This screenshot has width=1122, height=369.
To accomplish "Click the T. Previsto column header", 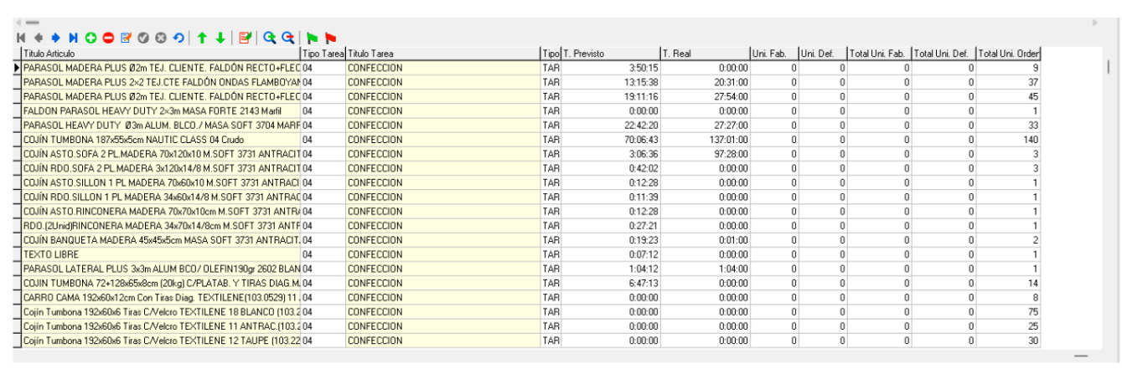I will click(x=610, y=54).
